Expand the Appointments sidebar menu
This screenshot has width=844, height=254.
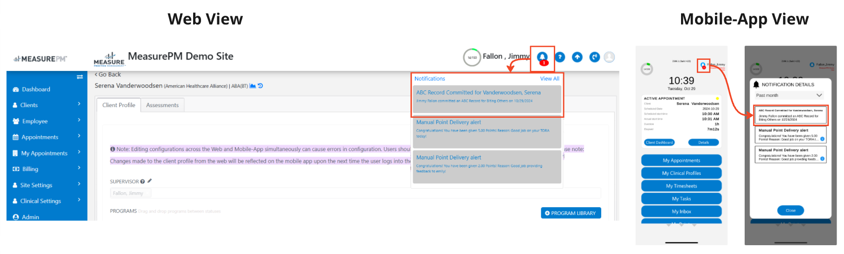46,137
